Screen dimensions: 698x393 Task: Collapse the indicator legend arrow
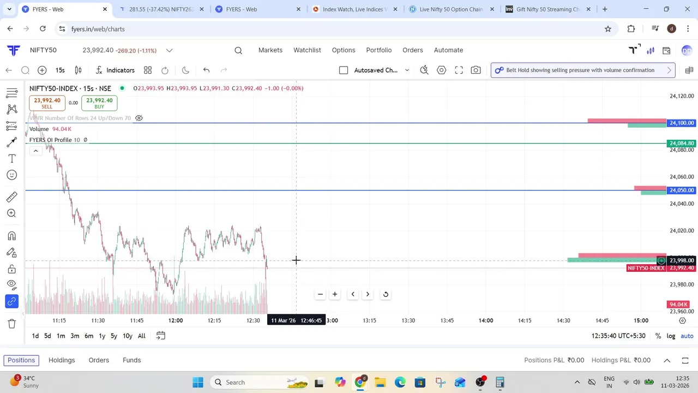coord(35,151)
